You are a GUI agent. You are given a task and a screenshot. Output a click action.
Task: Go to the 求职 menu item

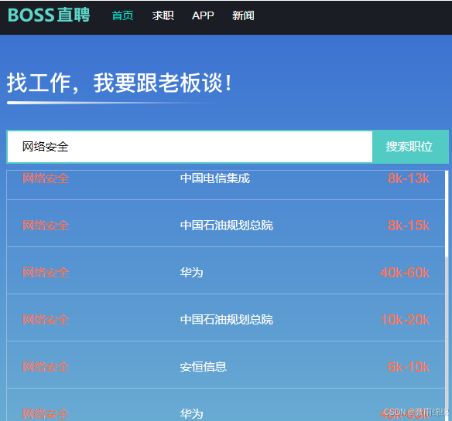point(163,15)
